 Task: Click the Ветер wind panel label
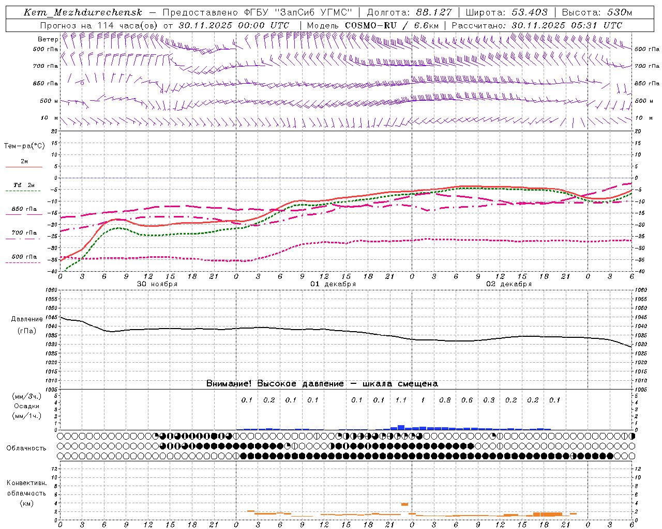click(48, 39)
